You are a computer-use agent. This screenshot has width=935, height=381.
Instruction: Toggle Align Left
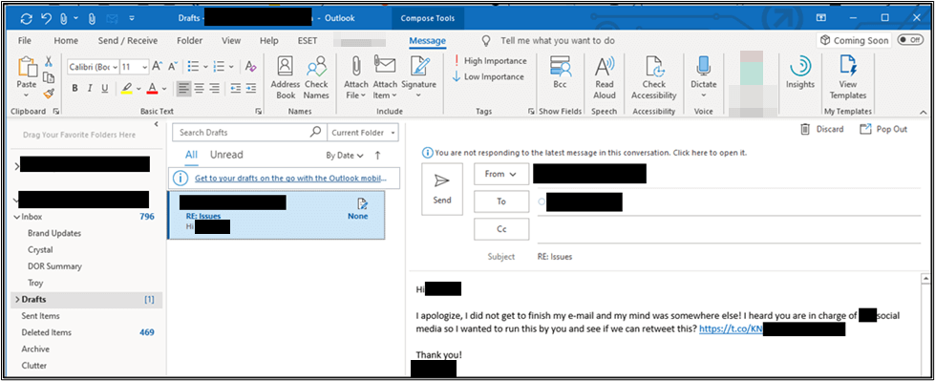click(183, 88)
